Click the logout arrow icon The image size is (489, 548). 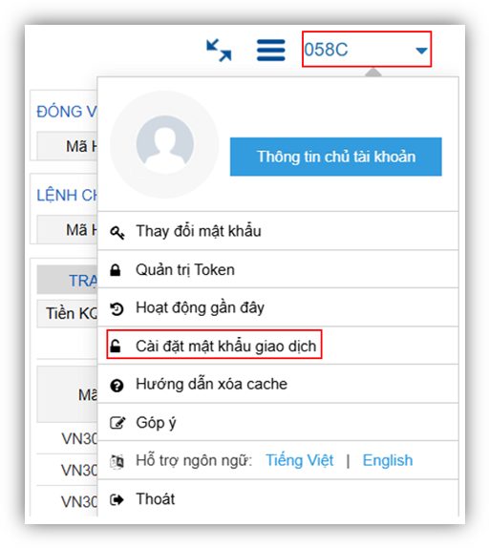coord(117,499)
